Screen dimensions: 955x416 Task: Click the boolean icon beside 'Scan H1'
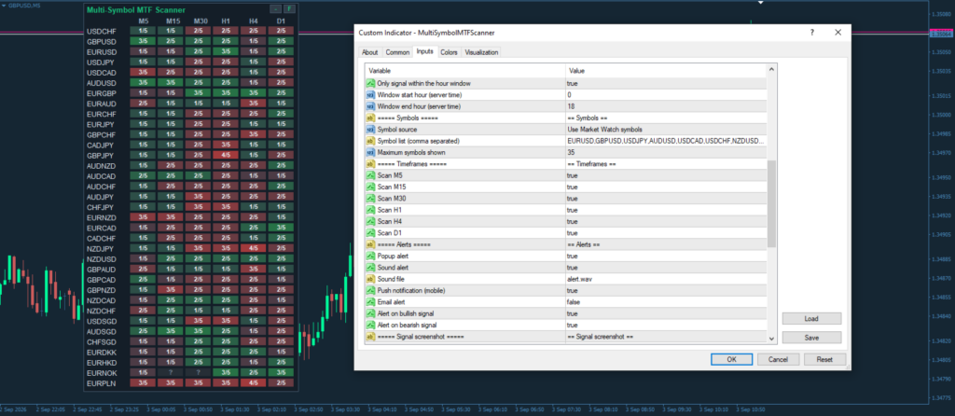[370, 210]
